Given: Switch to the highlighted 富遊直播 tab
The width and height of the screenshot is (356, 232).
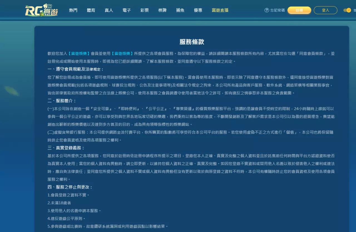Looking at the screenshot, I should (220, 10).
